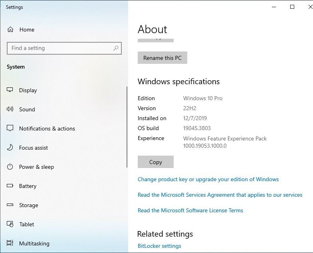Click the 22H2 version value
Screen dimensions: 313x253
coord(190,108)
